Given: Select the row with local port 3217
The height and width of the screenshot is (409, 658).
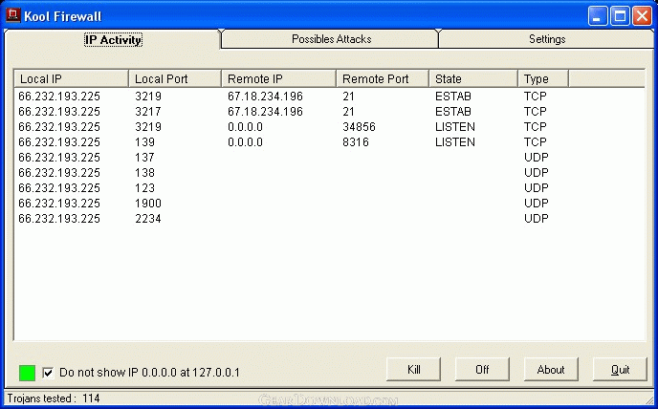Looking at the screenshot, I should click(x=329, y=112).
